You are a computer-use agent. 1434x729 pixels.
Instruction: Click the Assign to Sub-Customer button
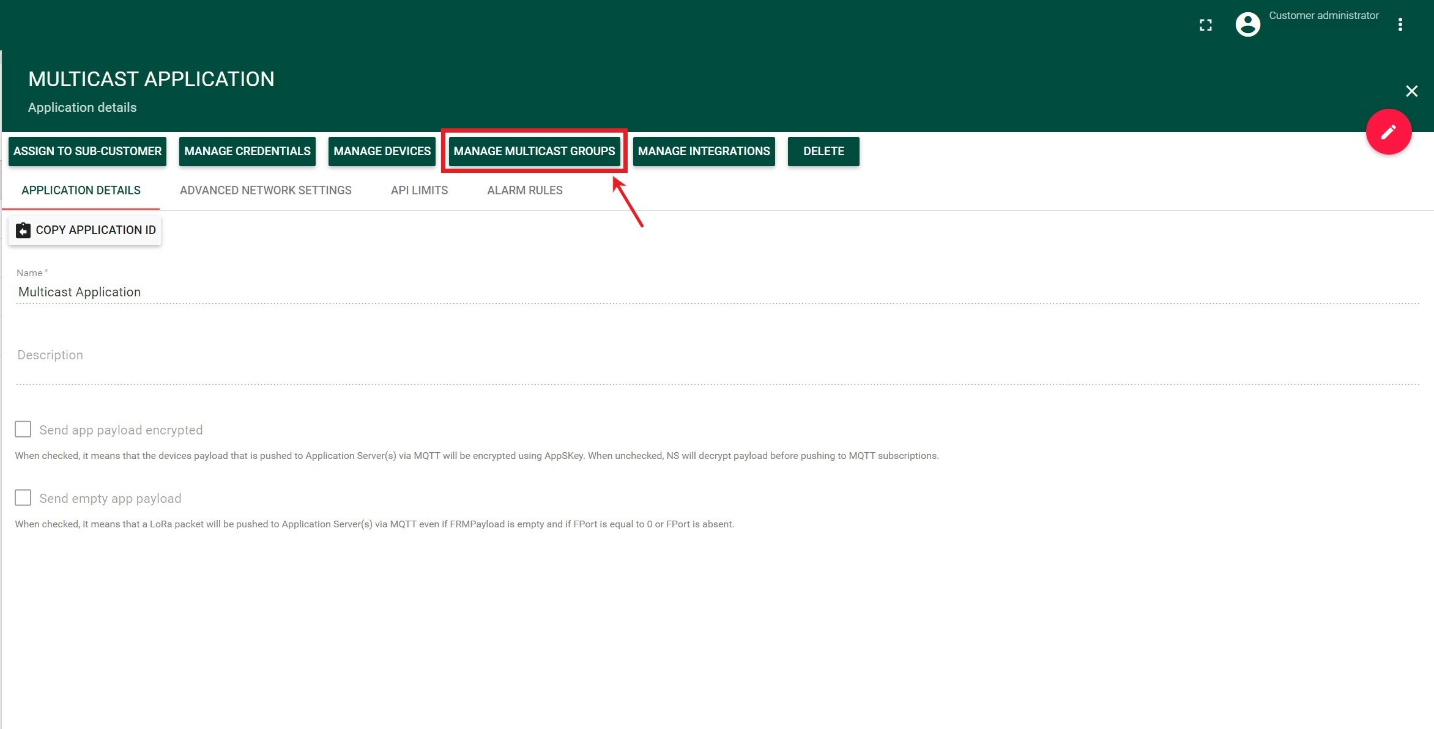click(x=87, y=151)
